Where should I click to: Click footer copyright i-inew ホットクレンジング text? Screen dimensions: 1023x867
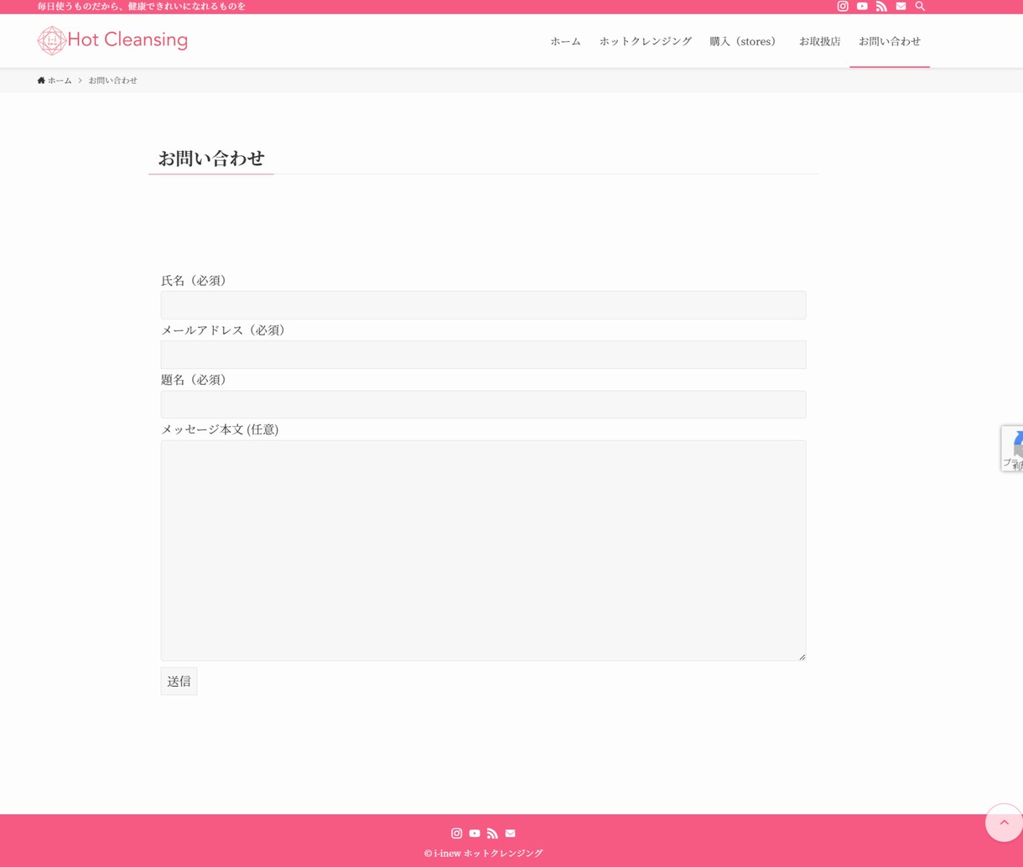click(484, 854)
